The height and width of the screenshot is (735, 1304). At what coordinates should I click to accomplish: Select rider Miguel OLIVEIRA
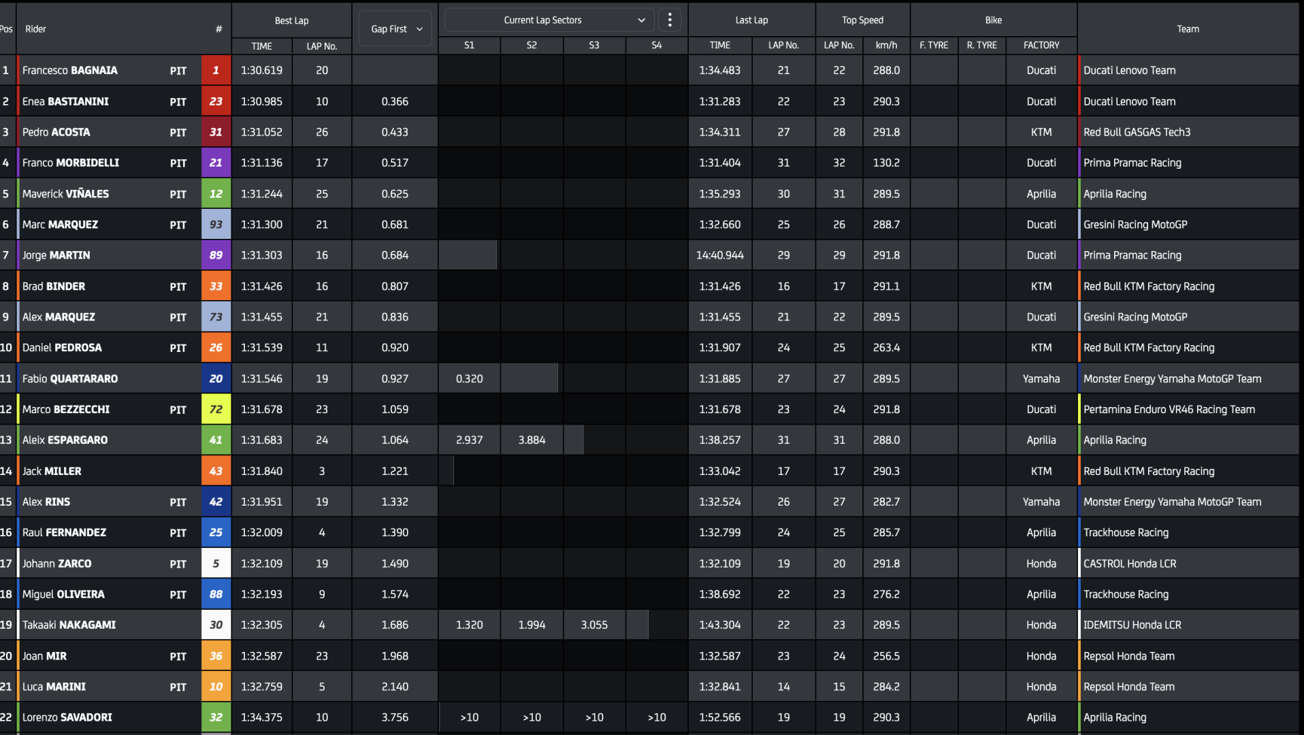(x=63, y=594)
